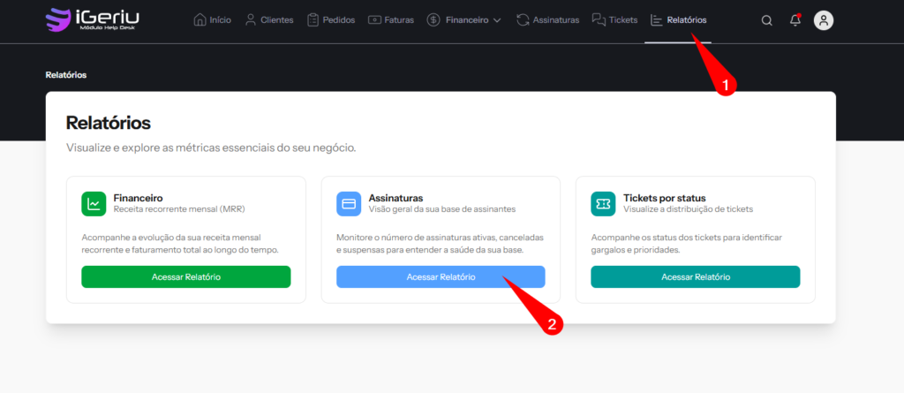Navigate to the Assinaturas menu item
This screenshot has width=904, height=393.
[548, 19]
